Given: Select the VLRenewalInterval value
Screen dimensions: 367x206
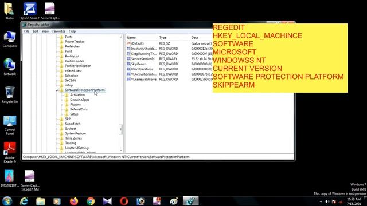Looking at the screenshot, I should point(144,80).
